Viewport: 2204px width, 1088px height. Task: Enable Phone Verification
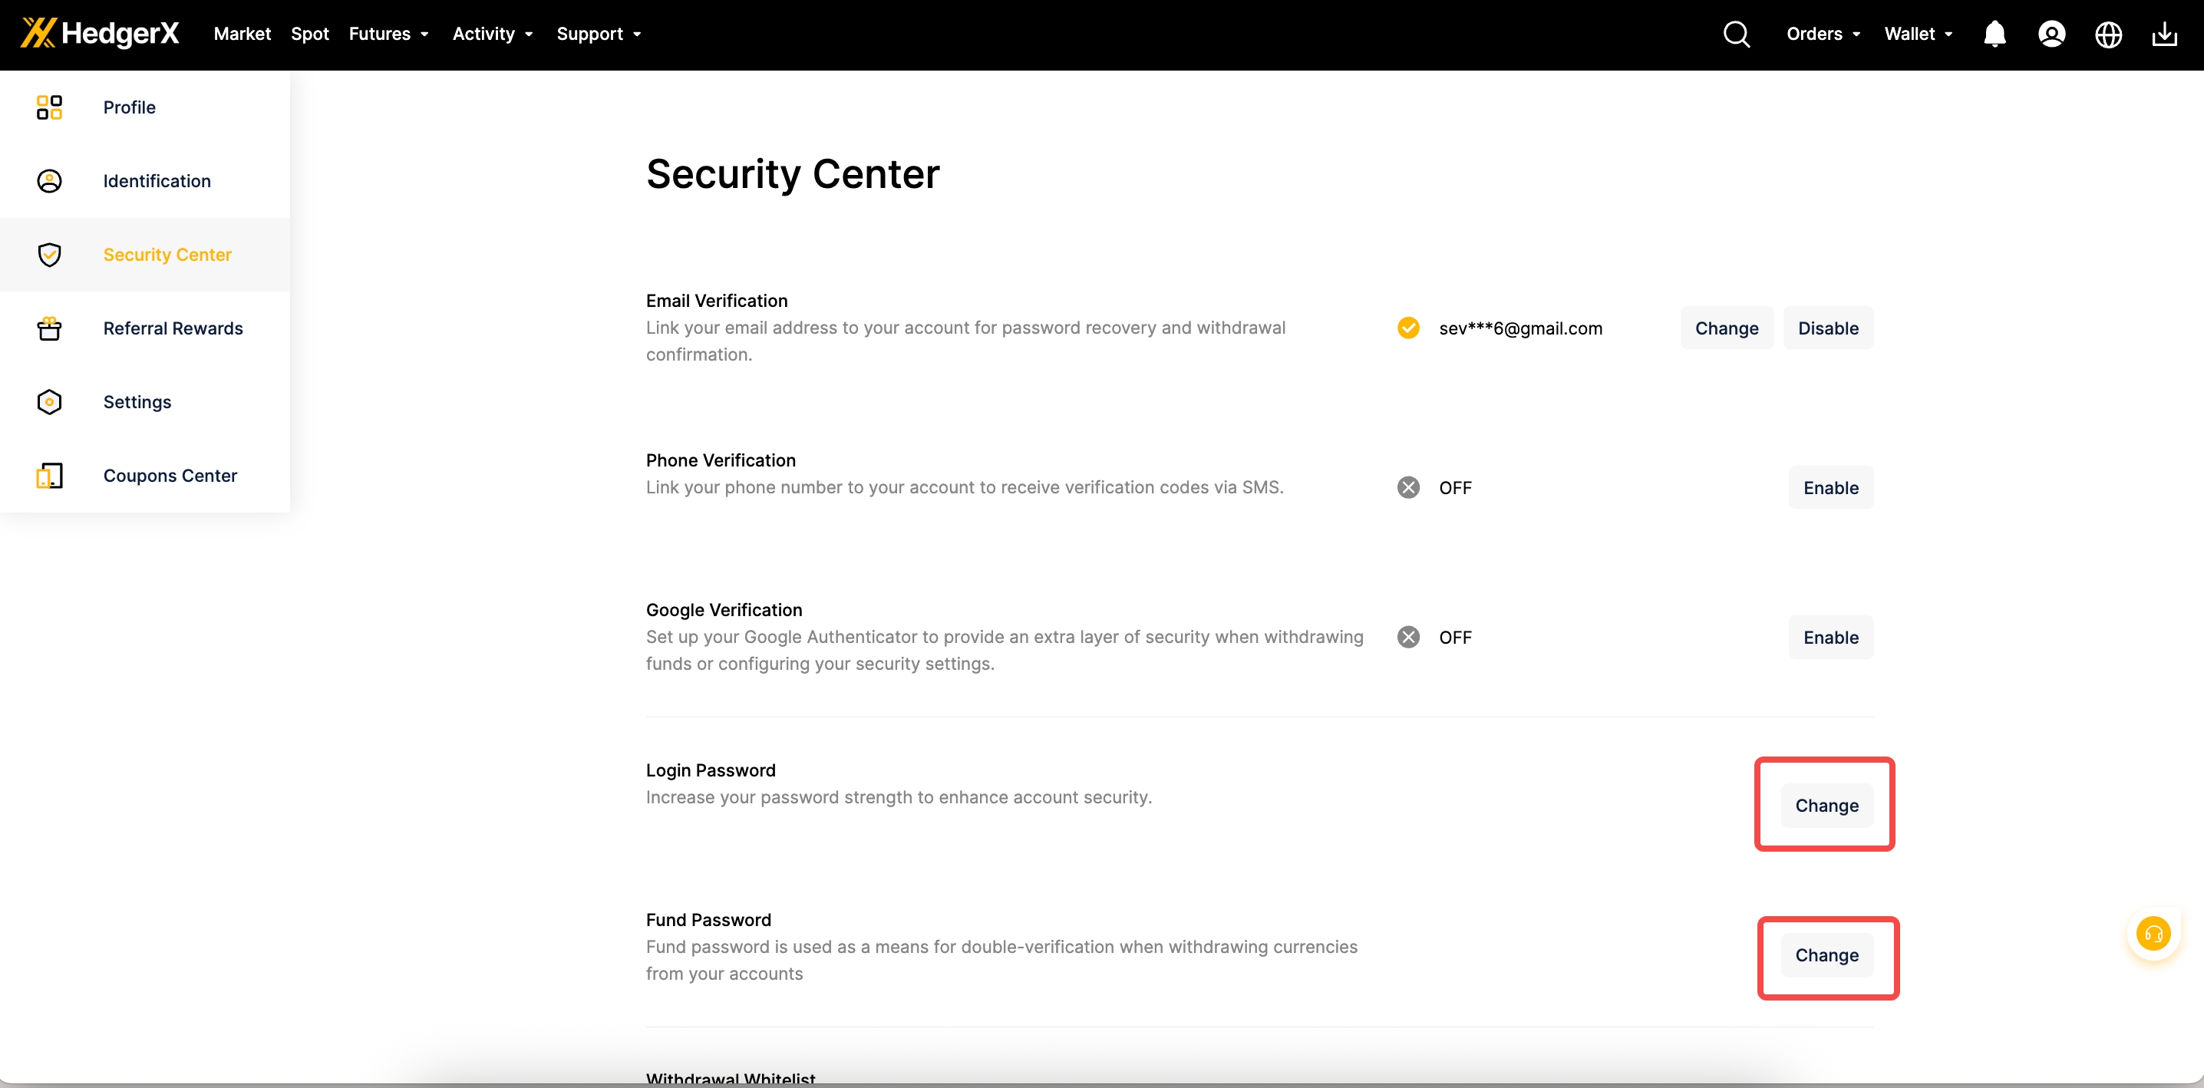(1830, 487)
